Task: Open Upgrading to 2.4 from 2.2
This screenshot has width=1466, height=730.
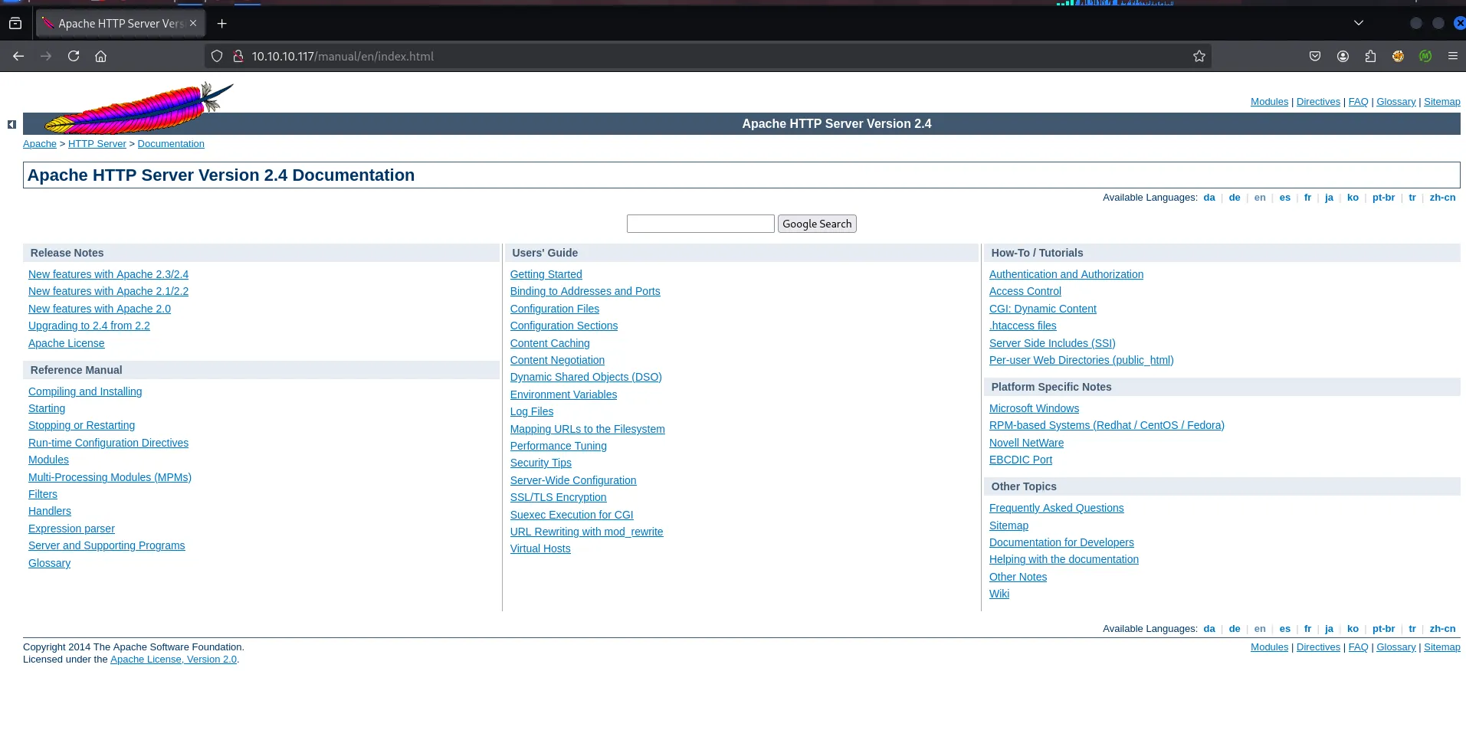Action: [x=89, y=326]
